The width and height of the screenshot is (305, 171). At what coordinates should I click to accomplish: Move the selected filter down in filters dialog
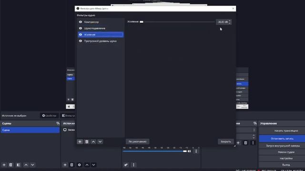pyautogui.click(x=100, y=142)
